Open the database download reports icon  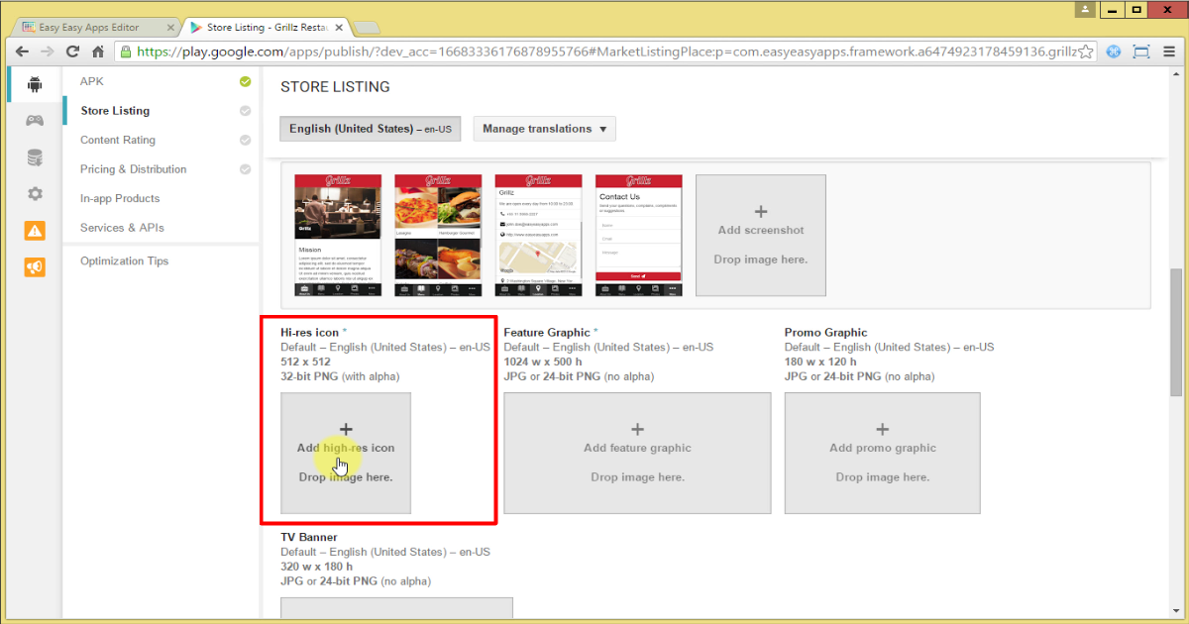point(35,157)
